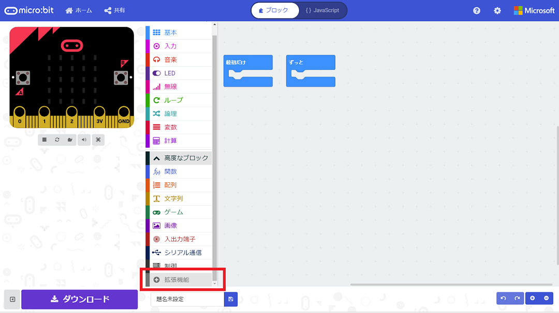
Task: Open the 基本 block category
Action: pyautogui.click(x=179, y=33)
